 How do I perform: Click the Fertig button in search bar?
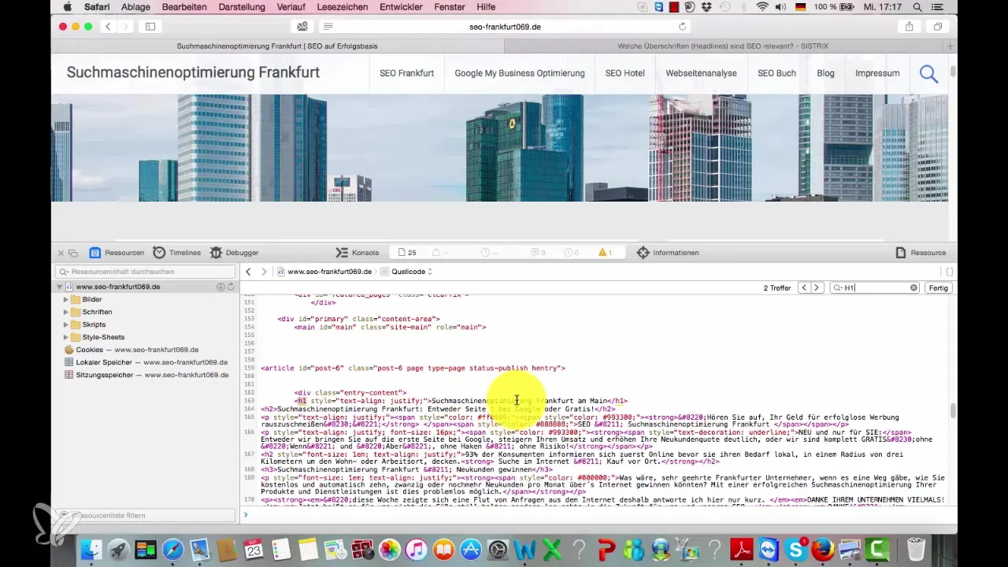pyautogui.click(x=938, y=288)
